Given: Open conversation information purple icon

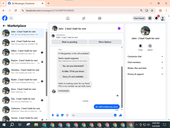Looking at the screenshot, I should (119, 28).
